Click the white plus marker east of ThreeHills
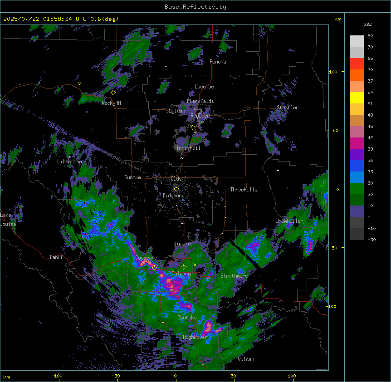 pos(278,170)
